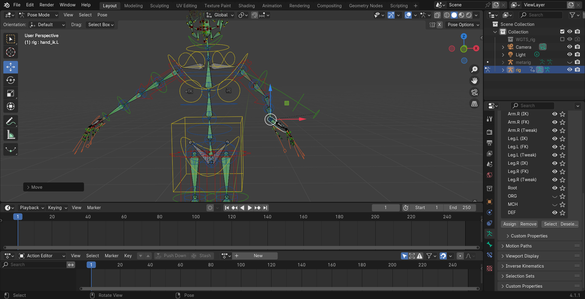The image size is (585, 299).
Task: Show the ORG bone collection
Action: (x=555, y=196)
